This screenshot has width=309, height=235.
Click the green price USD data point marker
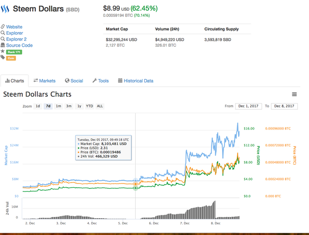coord(136,188)
